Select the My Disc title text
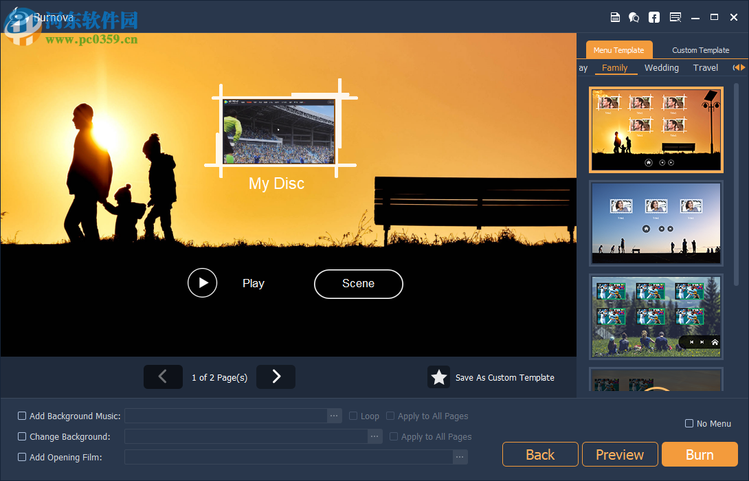This screenshot has width=749, height=481. [x=276, y=183]
